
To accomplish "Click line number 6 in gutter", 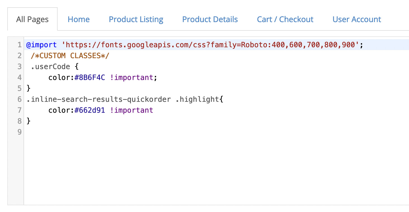I will click(19, 99).
